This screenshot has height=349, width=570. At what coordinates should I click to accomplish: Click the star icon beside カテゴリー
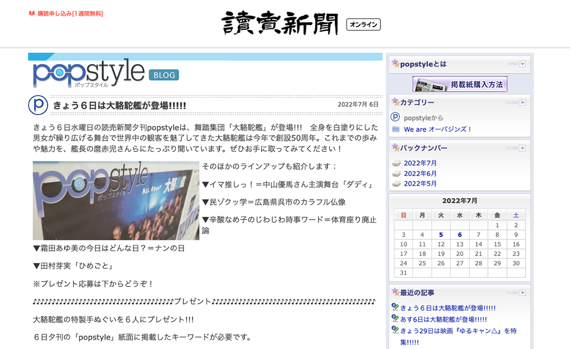click(x=395, y=101)
